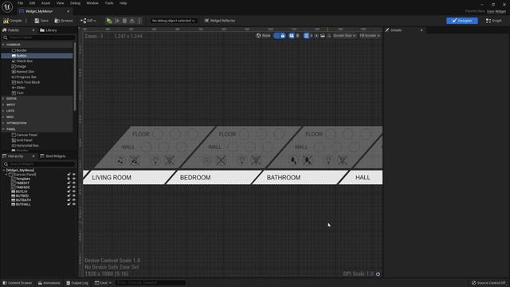Open the Diff dropdown

click(88, 21)
